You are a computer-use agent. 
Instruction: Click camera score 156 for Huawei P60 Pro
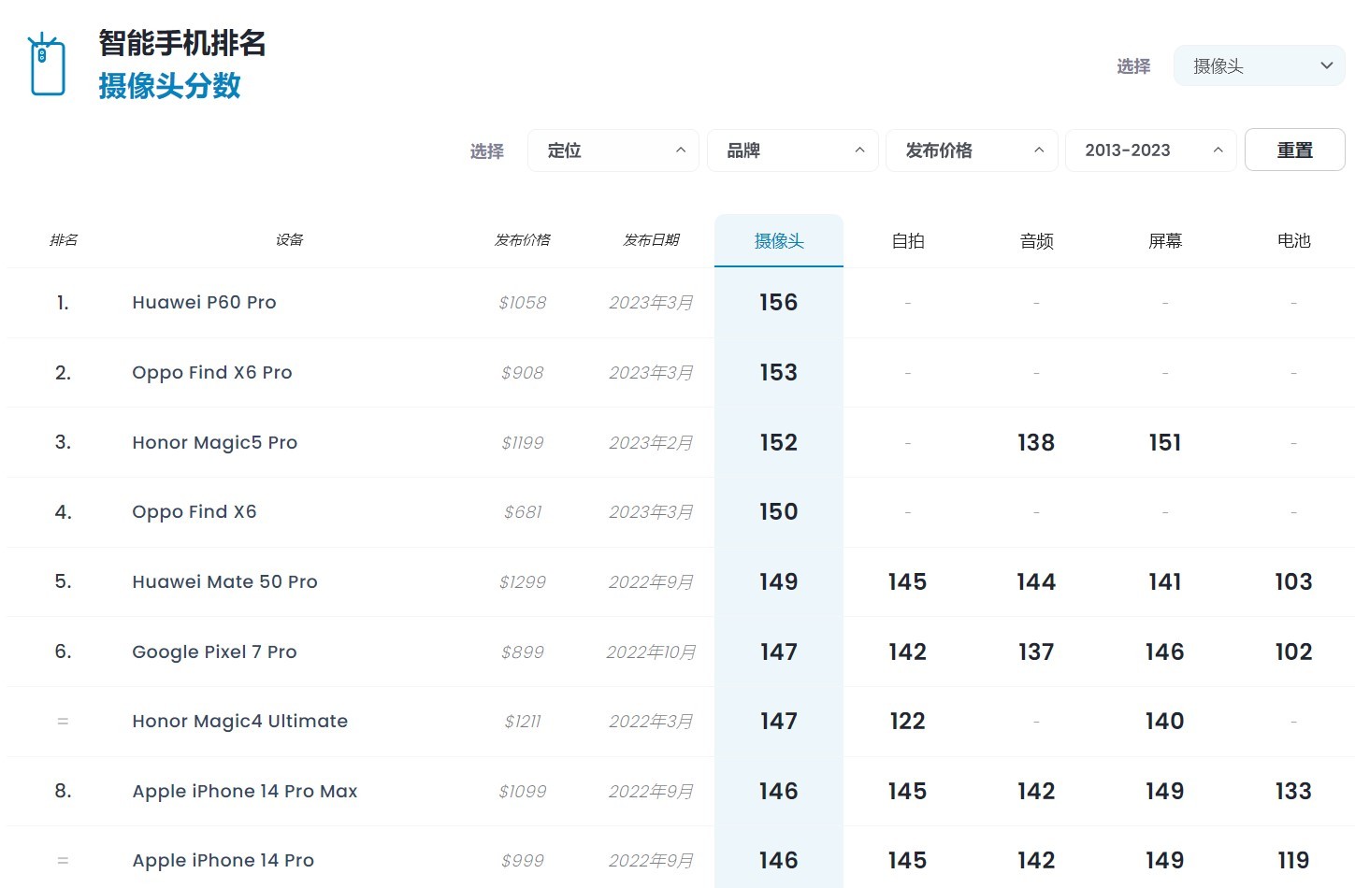779,303
